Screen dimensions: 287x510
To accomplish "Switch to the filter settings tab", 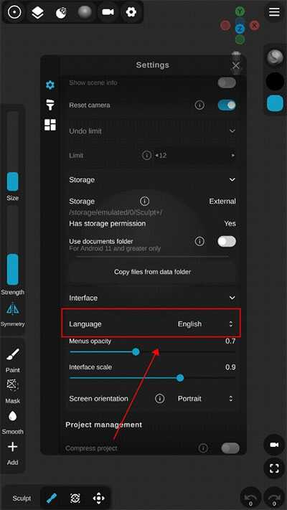I will tap(50, 105).
